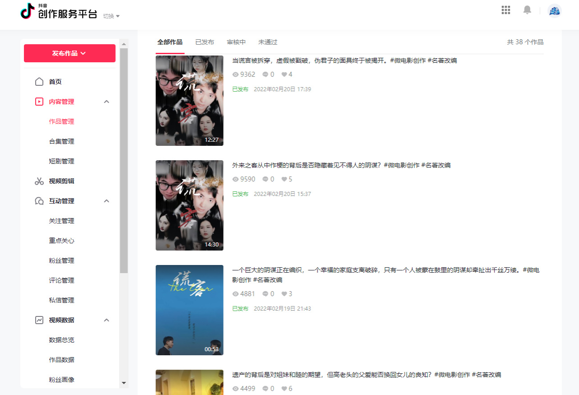Collapse the 互动管理 section chevron
This screenshot has width=579, height=395.
click(107, 201)
